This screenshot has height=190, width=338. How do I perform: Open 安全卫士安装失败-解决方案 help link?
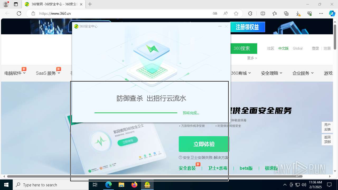pos(204,158)
